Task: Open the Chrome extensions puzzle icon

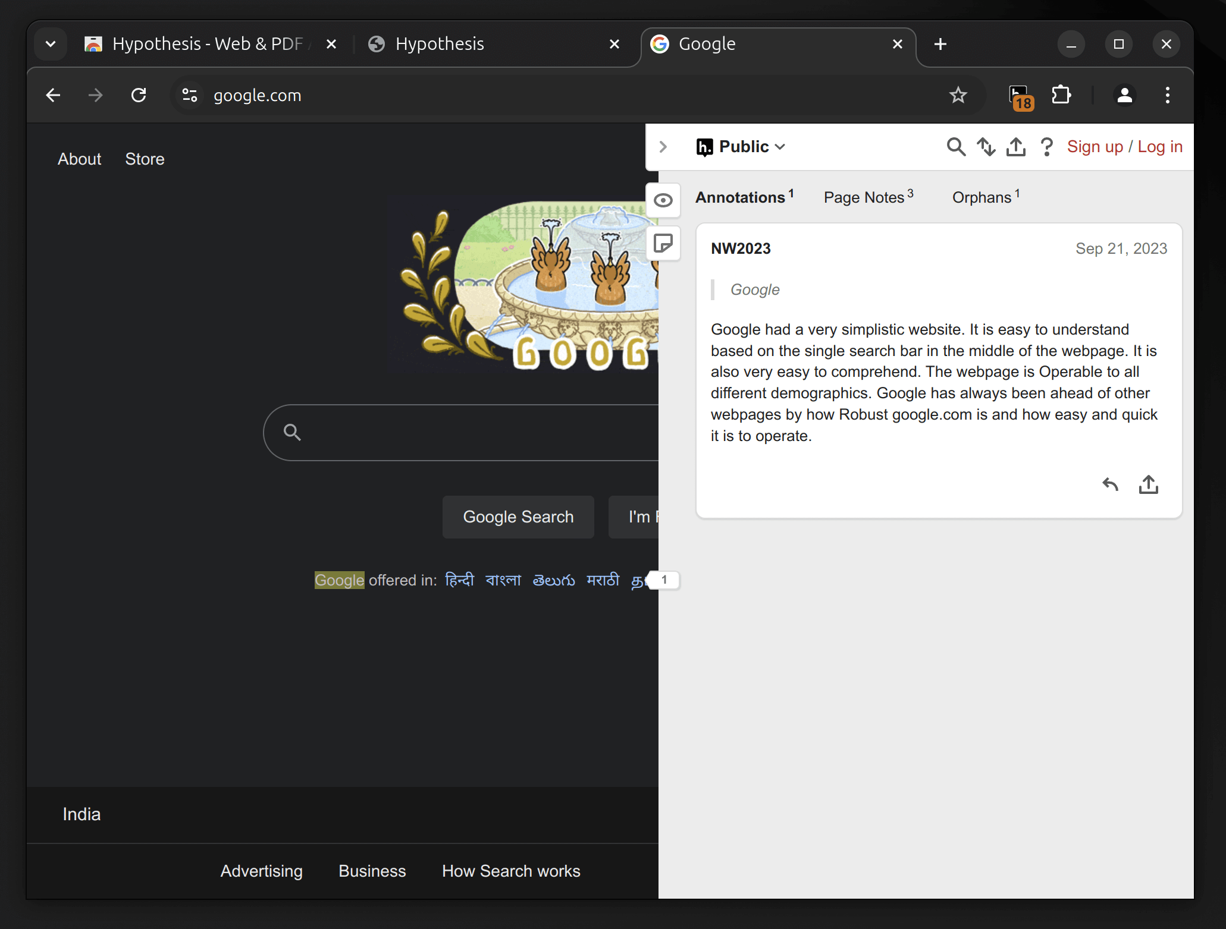Action: click(x=1062, y=95)
